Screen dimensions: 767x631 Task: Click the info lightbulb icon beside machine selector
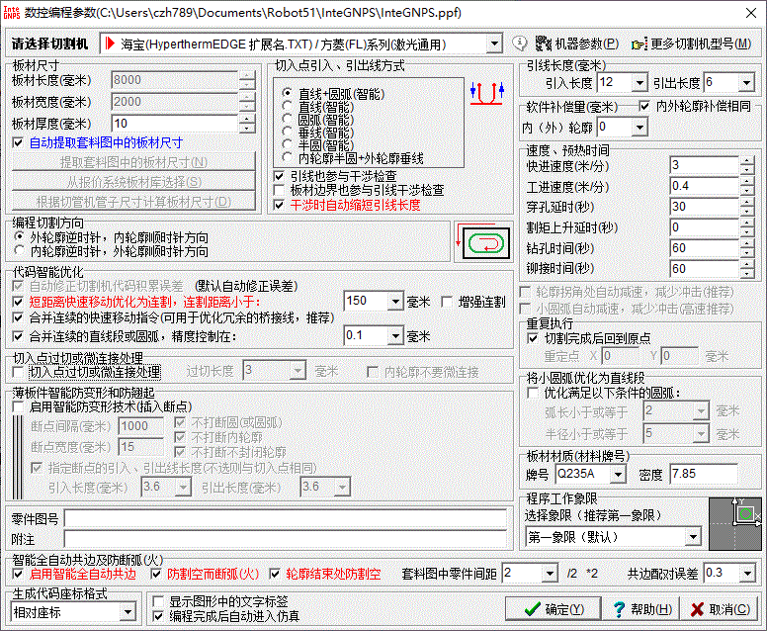(x=520, y=44)
